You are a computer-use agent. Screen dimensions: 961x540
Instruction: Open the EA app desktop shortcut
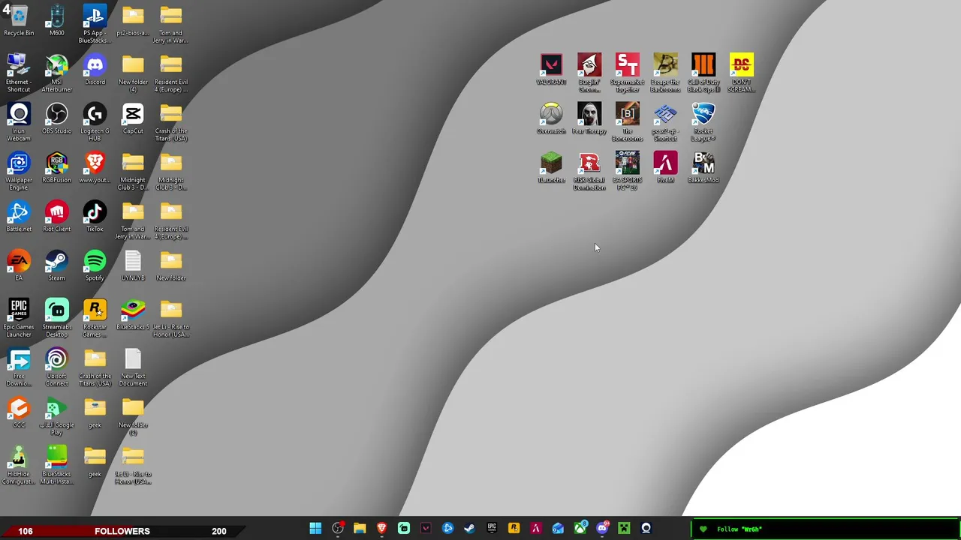click(19, 265)
